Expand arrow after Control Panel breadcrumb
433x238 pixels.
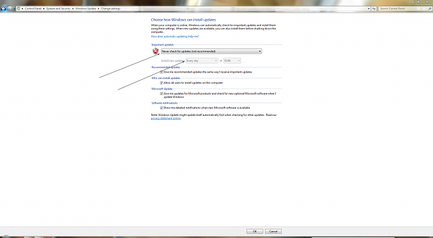44,9
